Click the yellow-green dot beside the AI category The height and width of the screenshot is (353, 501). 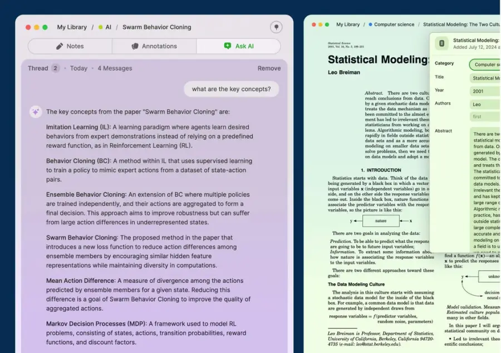pos(101,27)
